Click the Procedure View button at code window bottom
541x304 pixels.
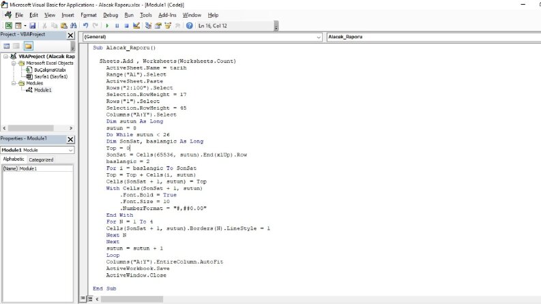tap(83, 299)
